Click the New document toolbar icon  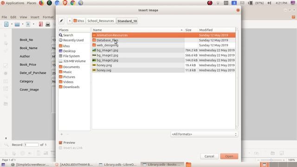[6, 24]
